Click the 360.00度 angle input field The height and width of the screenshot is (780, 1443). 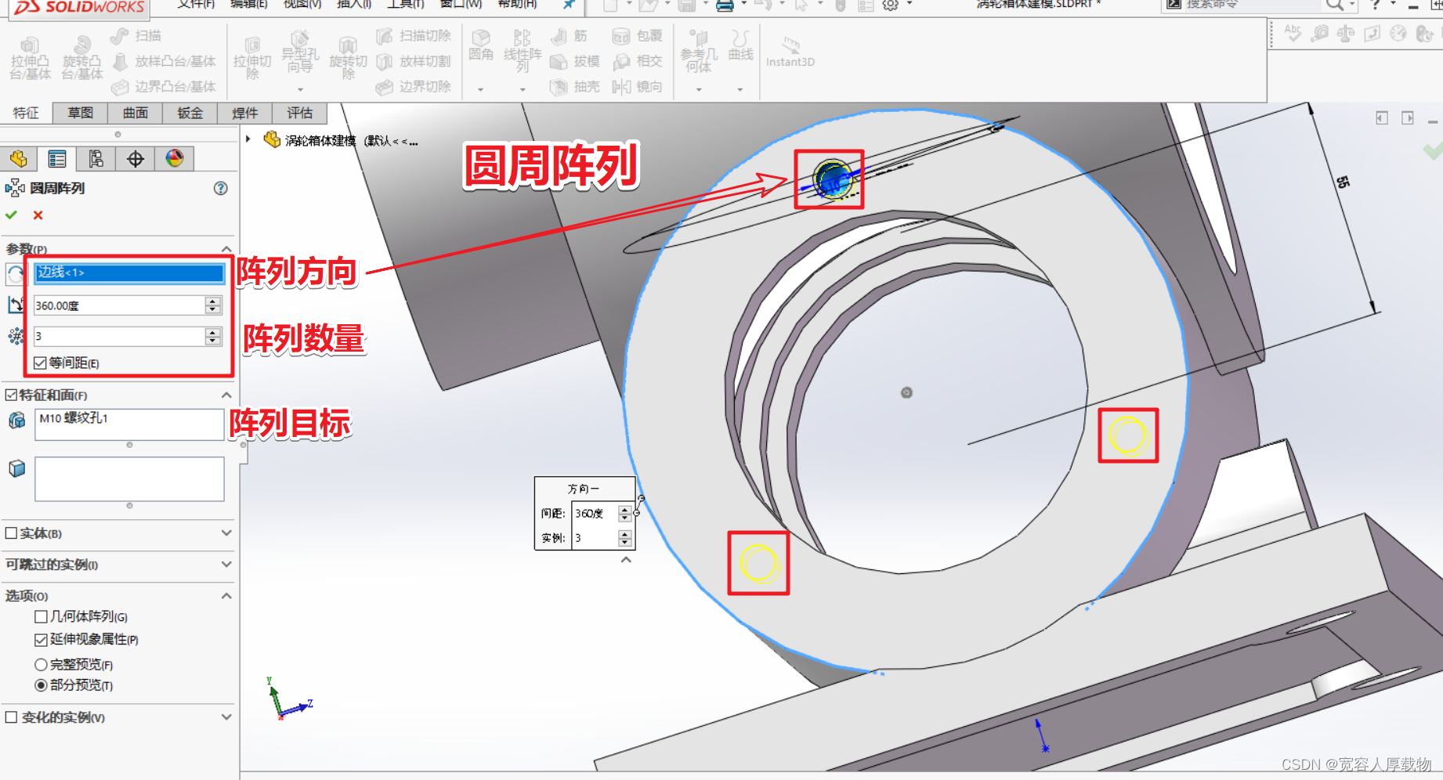point(119,305)
